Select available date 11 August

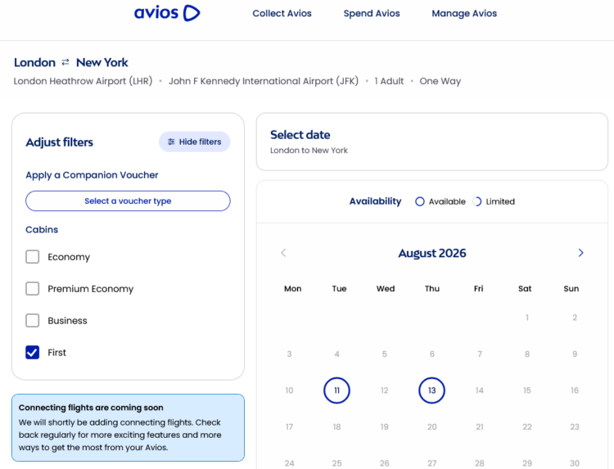click(x=336, y=390)
